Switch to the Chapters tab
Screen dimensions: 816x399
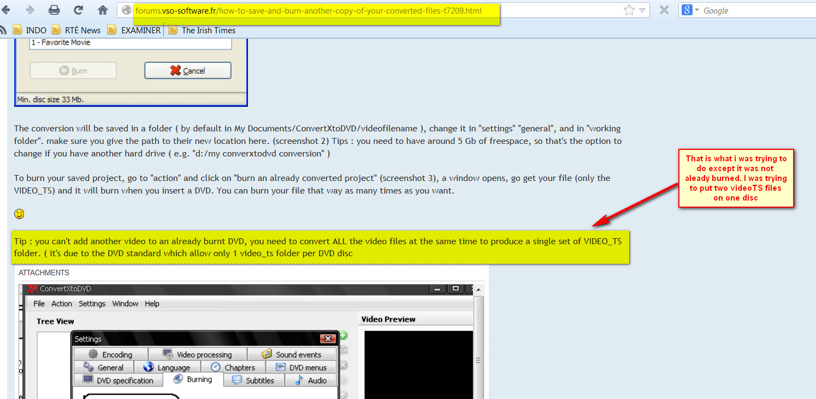(x=233, y=367)
